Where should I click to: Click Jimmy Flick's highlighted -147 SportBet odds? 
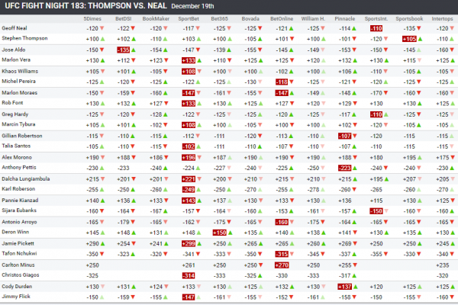click(189, 297)
